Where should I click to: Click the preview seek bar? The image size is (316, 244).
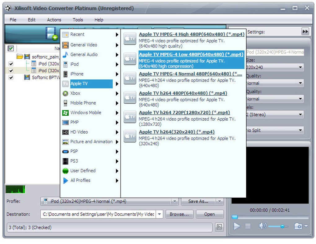point(270,217)
